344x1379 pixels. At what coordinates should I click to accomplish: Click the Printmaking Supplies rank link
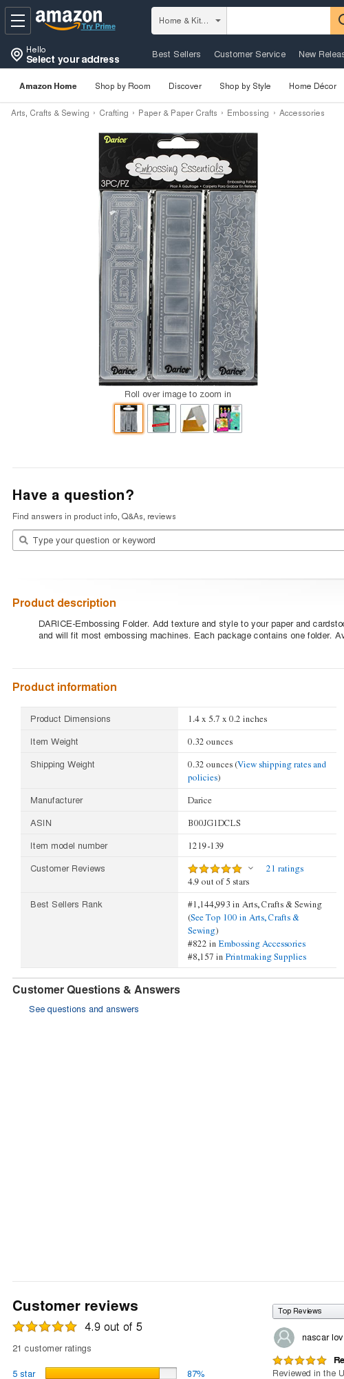[x=266, y=957]
